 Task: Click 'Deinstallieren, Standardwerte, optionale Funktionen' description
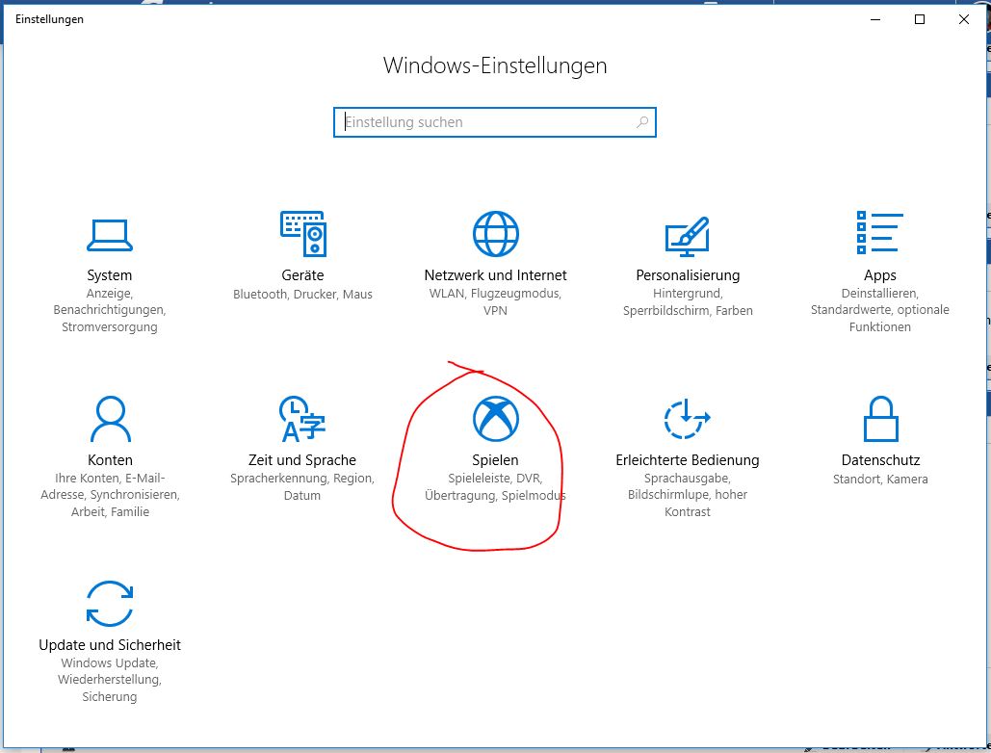pyautogui.click(x=880, y=310)
